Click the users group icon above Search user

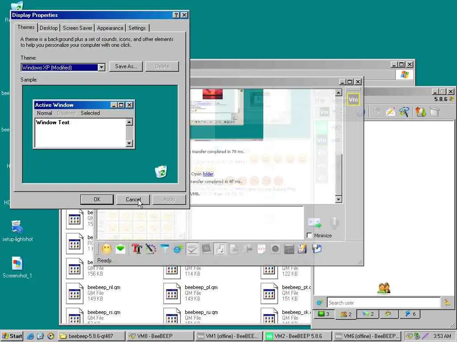(x=384, y=288)
